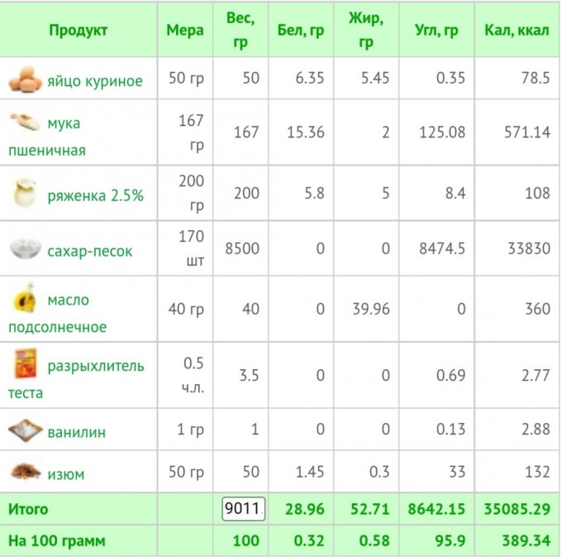This screenshot has height=557, width=562.
Task: Click the Продукт column header
Action: coord(79,31)
